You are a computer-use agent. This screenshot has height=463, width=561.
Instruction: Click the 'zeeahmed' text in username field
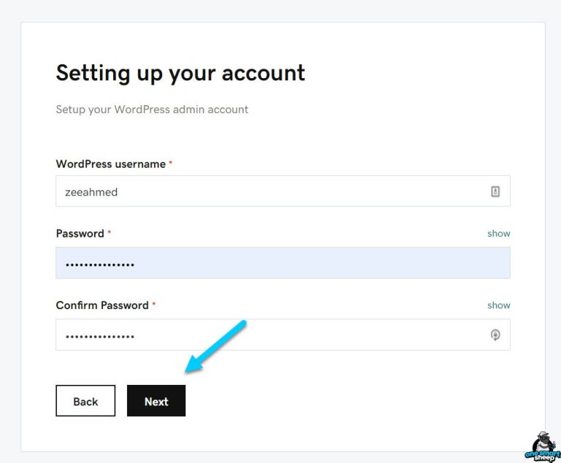91,192
